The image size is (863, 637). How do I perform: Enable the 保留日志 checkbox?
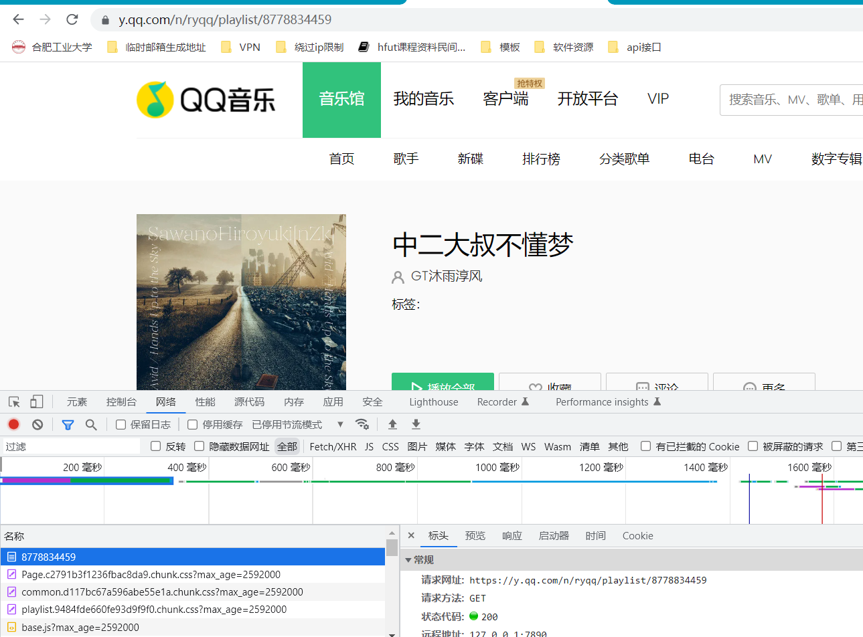pyautogui.click(x=121, y=424)
